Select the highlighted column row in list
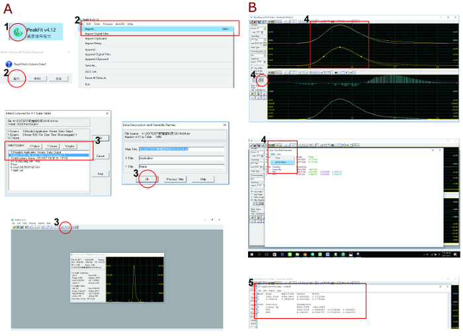 (50, 155)
